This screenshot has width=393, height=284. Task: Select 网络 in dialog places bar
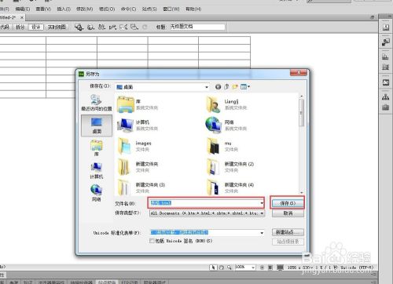(97, 193)
